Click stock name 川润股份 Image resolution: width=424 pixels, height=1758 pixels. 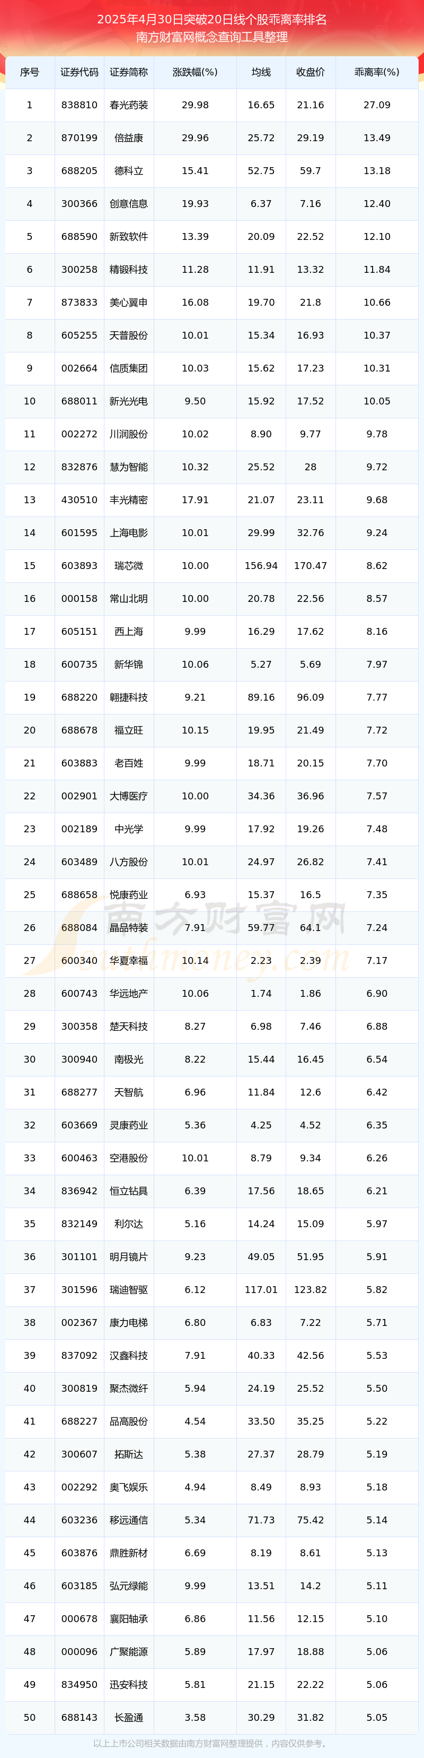129,434
